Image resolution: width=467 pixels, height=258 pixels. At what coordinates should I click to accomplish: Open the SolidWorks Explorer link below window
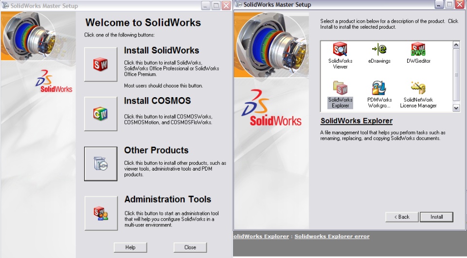pos(261,236)
